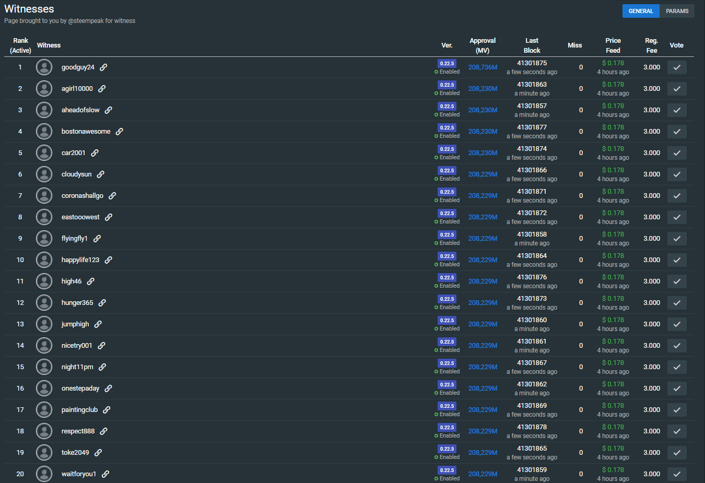Open the link icon next to happylife123
The image size is (705, 483).
[108, 260]
